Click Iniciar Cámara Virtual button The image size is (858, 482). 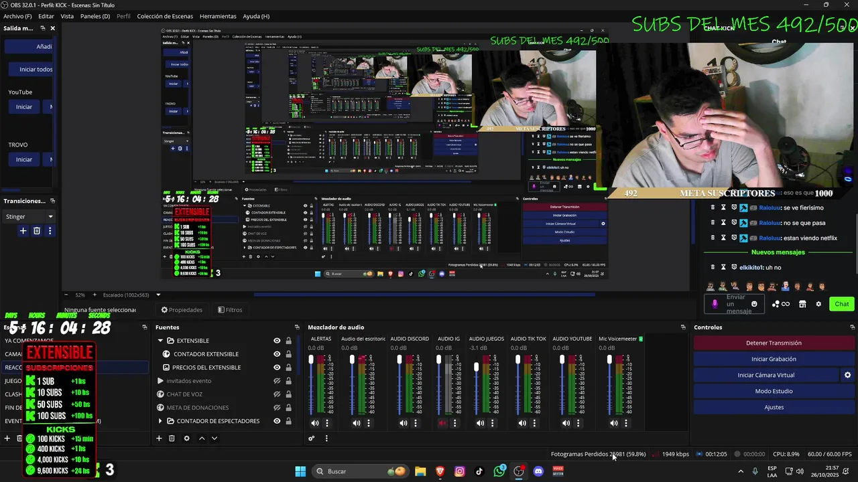[x=766, y=375]
